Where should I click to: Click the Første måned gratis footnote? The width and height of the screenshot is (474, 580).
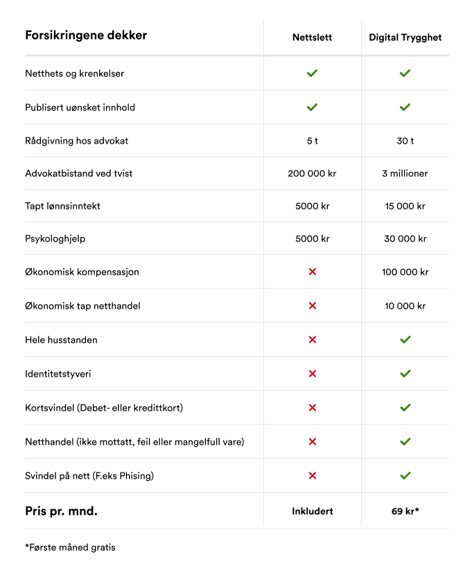point(70,547)
